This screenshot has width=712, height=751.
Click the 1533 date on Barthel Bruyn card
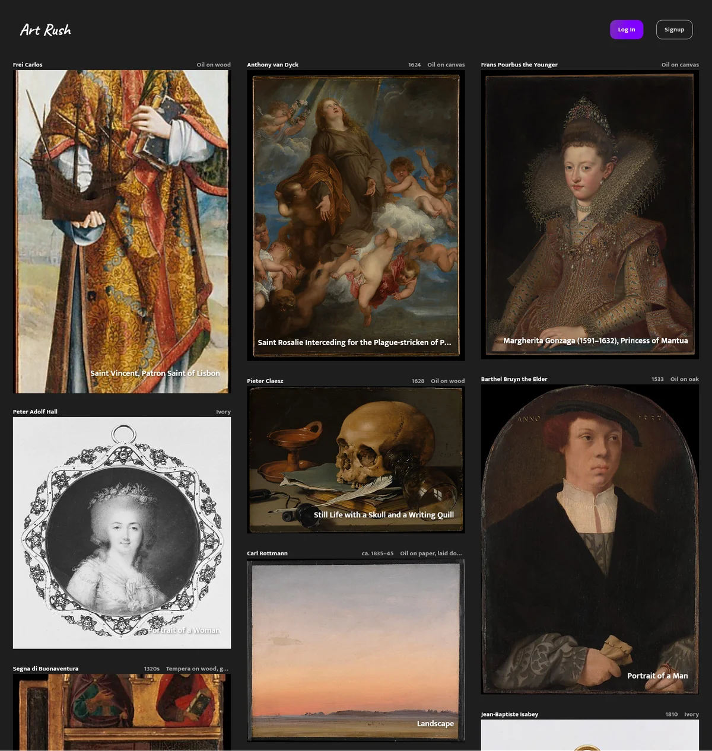pyautogui.click(x=657, y=379)
